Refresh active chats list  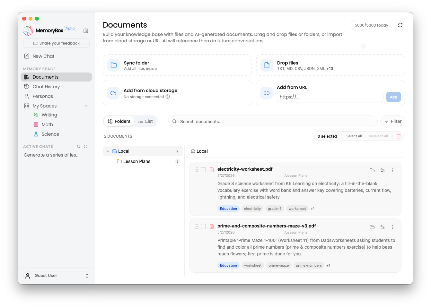coord(86,147)
